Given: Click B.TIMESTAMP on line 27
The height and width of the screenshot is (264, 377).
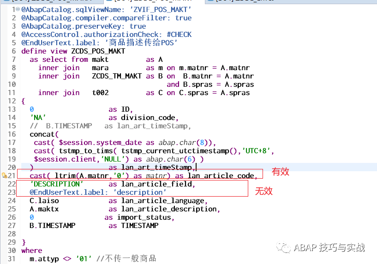Looking at the screenshot, I should point(53,226).
